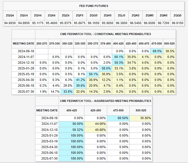This screenshot has width=188, height=163.
Task: Select the 30.9% cell for 2025-03-19
Action: coord(106,74)
